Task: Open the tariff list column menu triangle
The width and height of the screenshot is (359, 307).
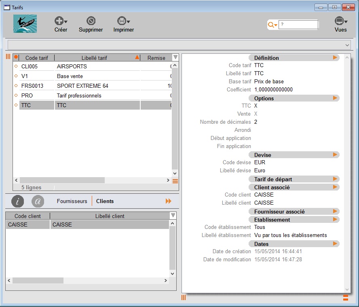Action: [175, 57]
